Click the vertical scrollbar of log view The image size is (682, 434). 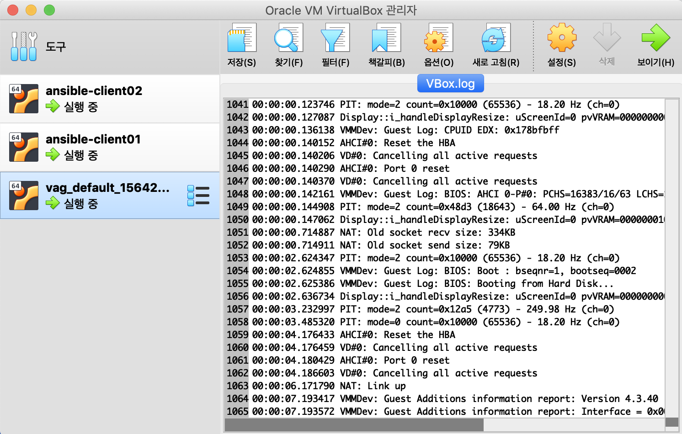pos(671,257)
